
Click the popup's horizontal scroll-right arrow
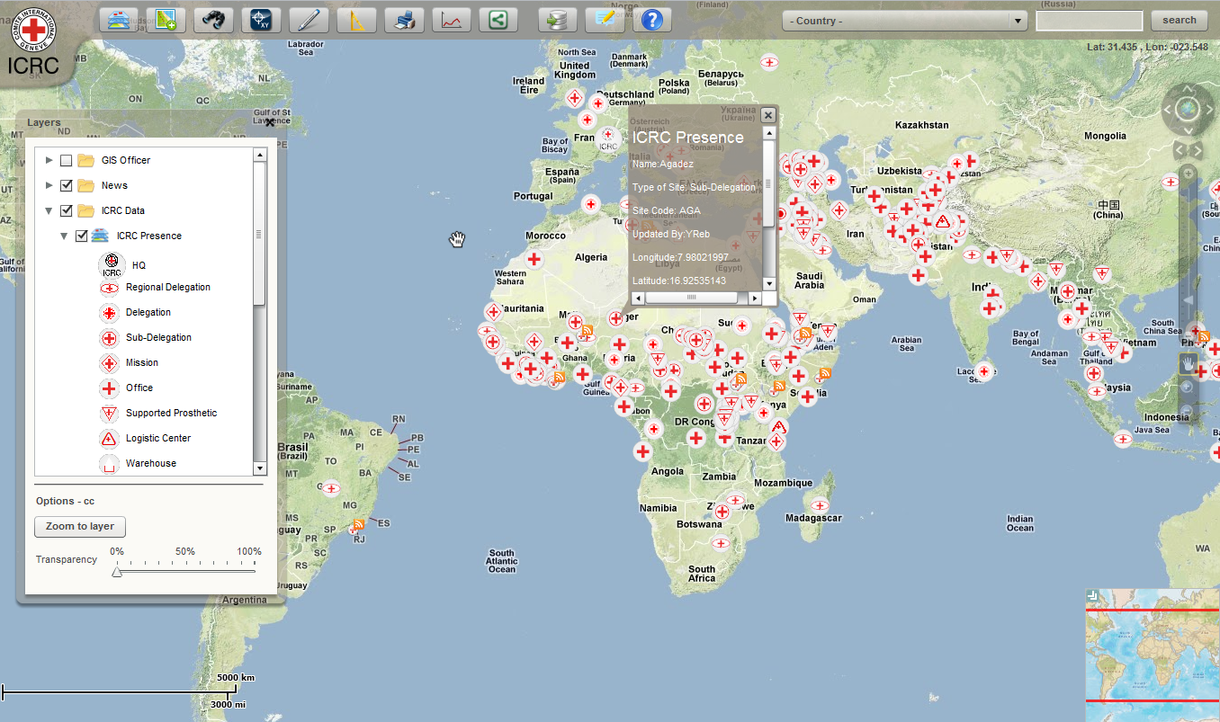click(756, 297)
